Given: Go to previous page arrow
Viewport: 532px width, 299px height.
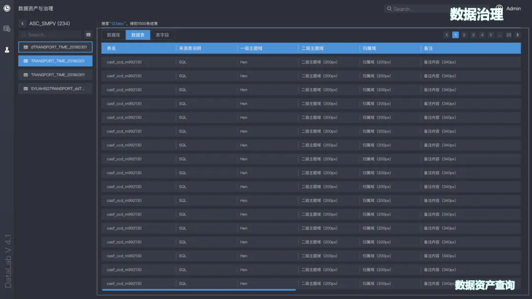Looking at the screenshot, I should point(446,35).
